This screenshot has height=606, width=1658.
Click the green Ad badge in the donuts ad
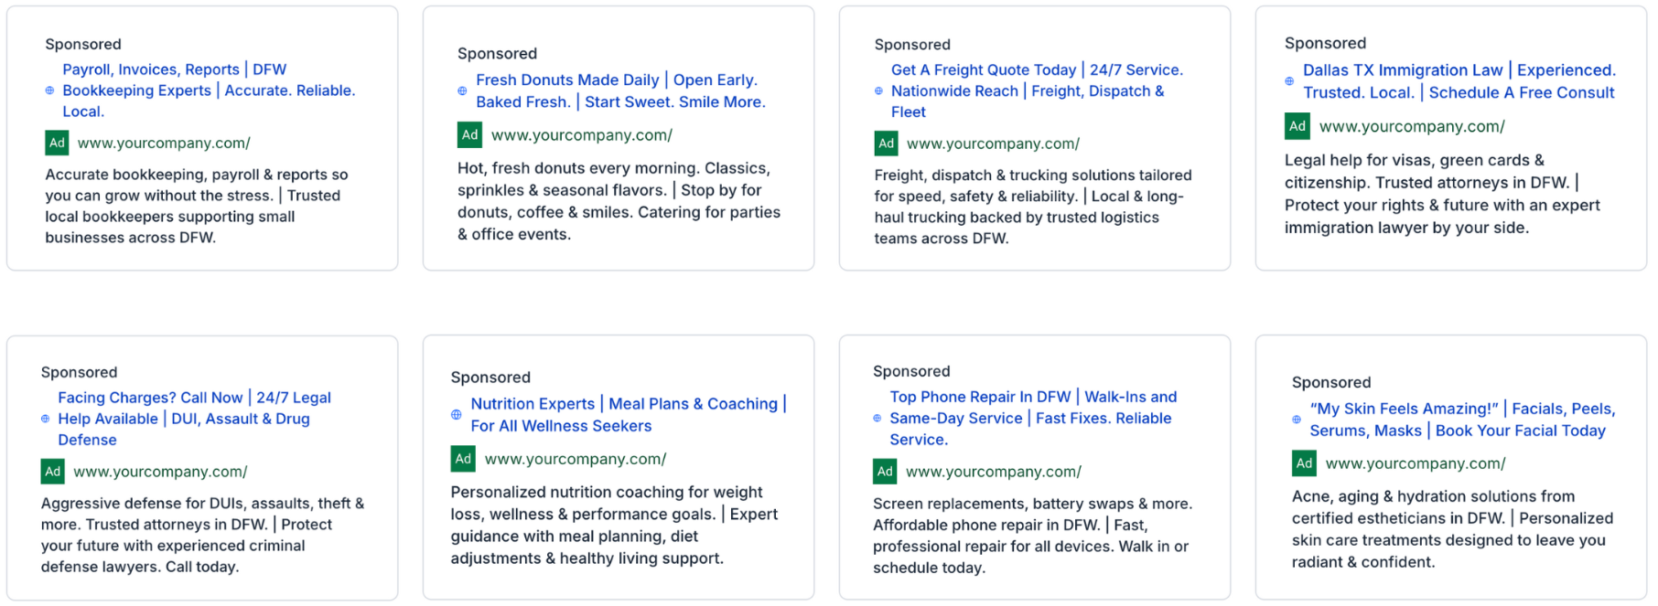469,135
